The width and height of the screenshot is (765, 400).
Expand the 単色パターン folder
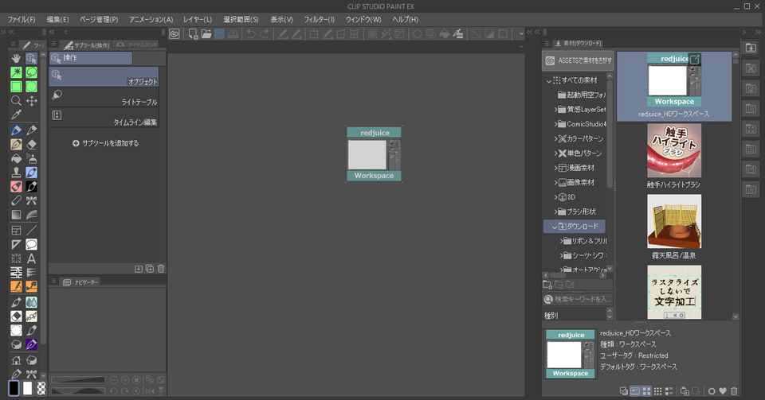point(555,153)
